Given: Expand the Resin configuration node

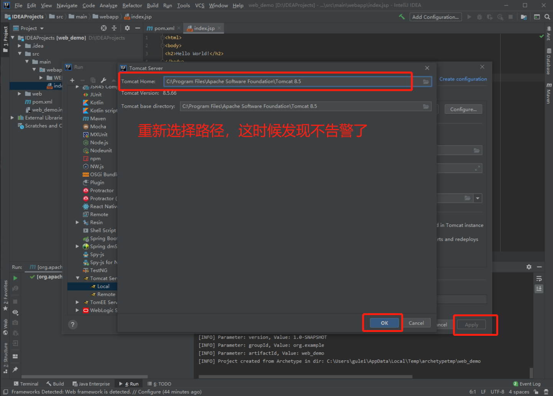Looking at the screenshot, I should (x=77, y=222).
